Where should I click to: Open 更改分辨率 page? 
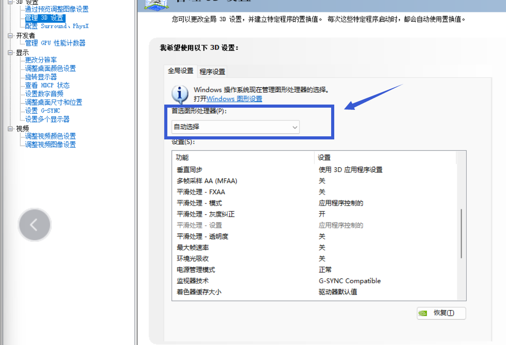coord(41,60)
